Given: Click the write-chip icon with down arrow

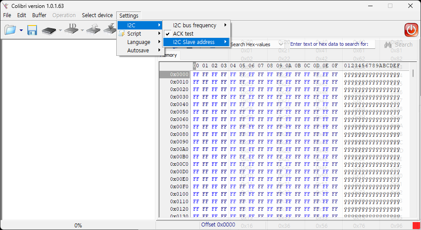Looking at the screenshot, I should [110, 30].
